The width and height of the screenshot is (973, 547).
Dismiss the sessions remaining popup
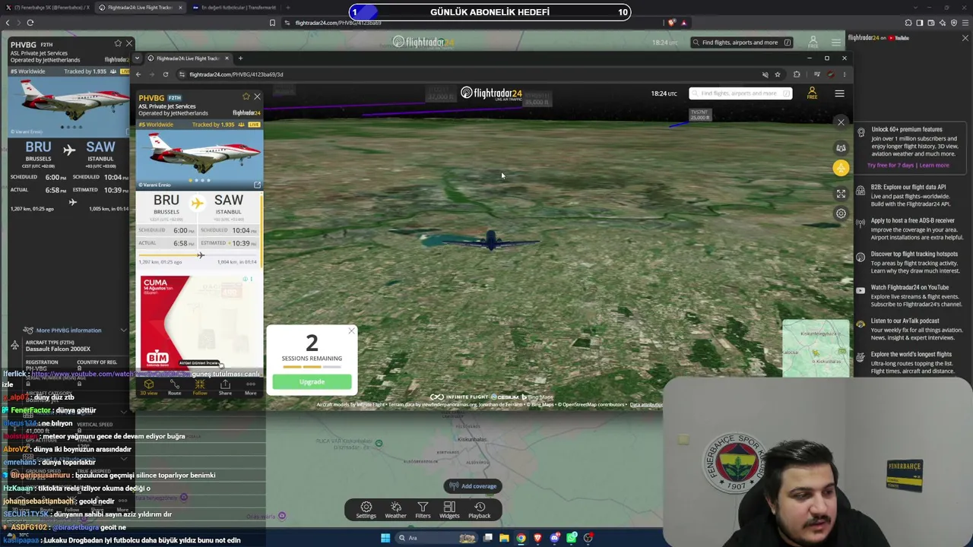(351, 331)
